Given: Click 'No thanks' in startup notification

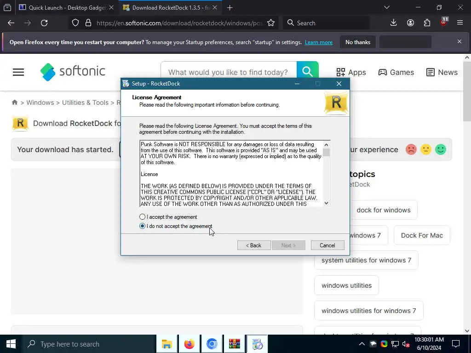Looking at the screenshot, I should click(x=358, y=42).
